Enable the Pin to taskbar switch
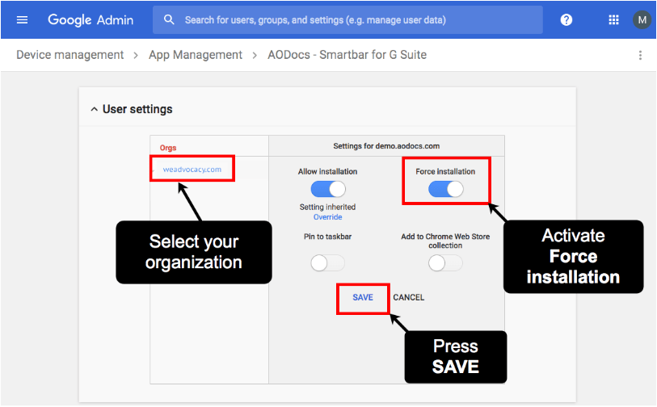The width and height of the screenshot is (657, 407). (x=327, y=263)
